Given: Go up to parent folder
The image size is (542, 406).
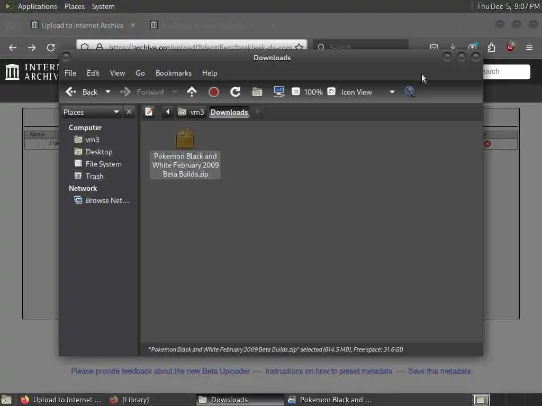Looking at the screenshot, I should 192,92.
